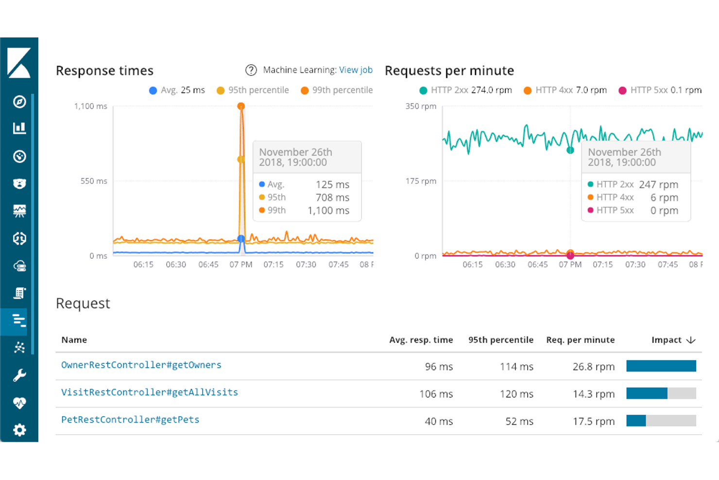Click the Kibana logo at top left
This screenshot has width=719, height=480.
[x=19, y=64]
